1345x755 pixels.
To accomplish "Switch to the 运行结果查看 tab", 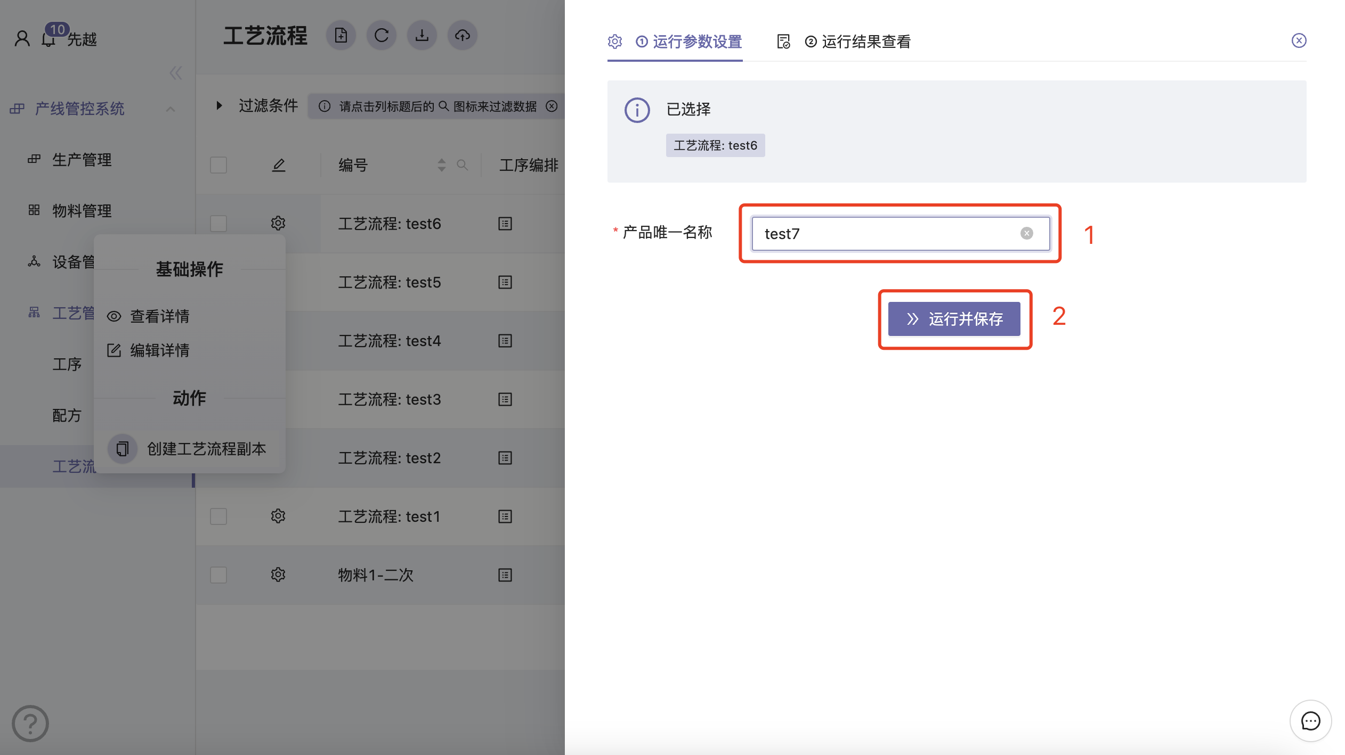I will [865, 42].
